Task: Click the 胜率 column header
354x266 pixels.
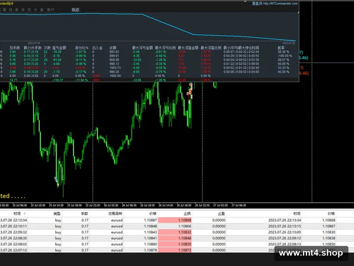Action: pyautogui.click(x=281, y=48)
